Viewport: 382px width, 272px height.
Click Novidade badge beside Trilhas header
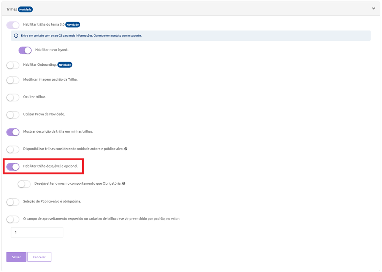(25, 9)
